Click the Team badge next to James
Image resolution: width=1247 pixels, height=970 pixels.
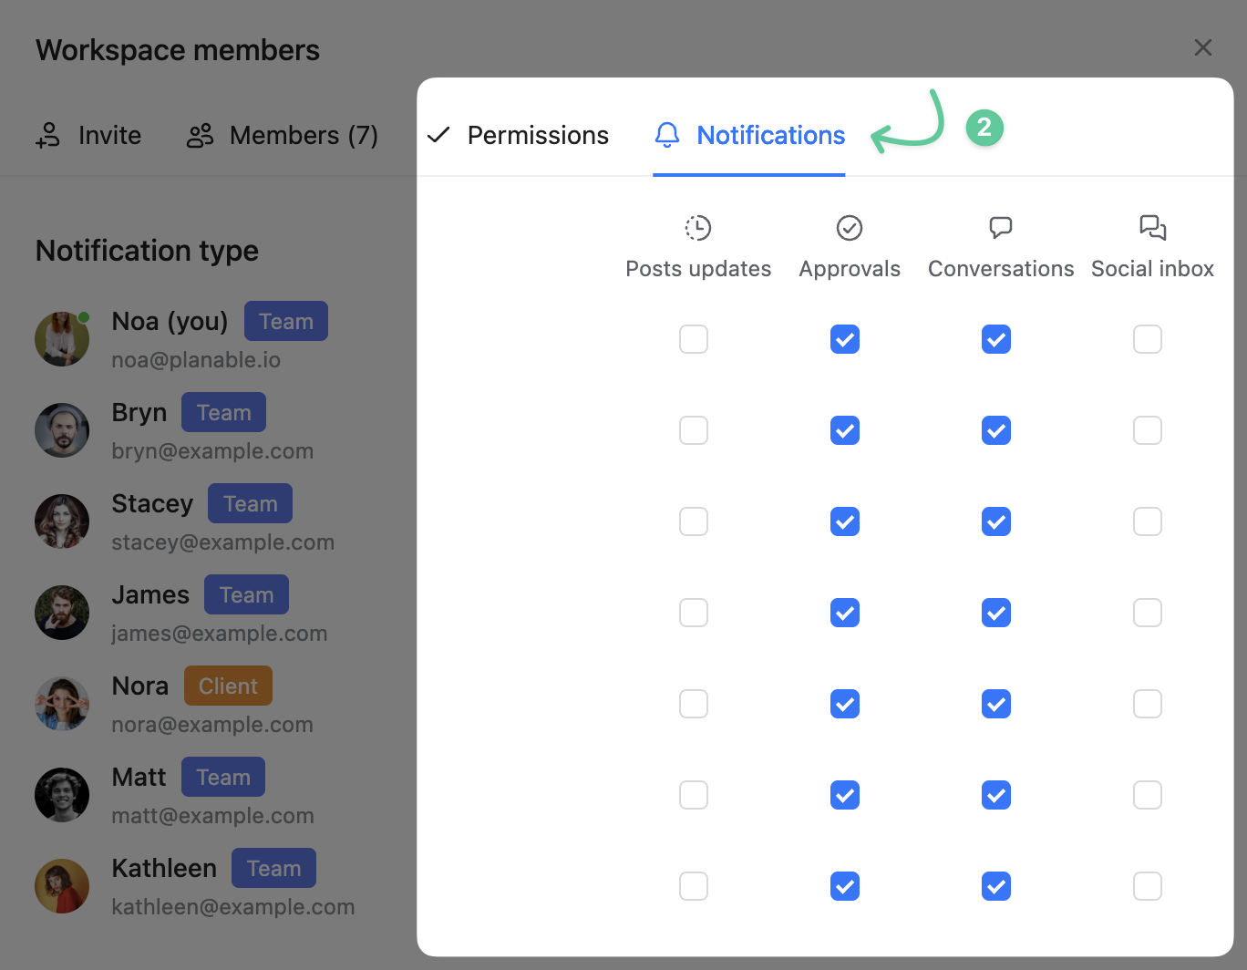pos(246,594)
